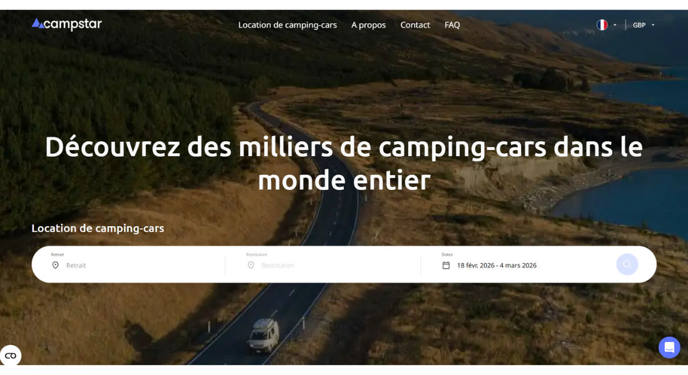Click the hero headline Découvrez des milliers
688x375 pixels.
click(344, 163)
